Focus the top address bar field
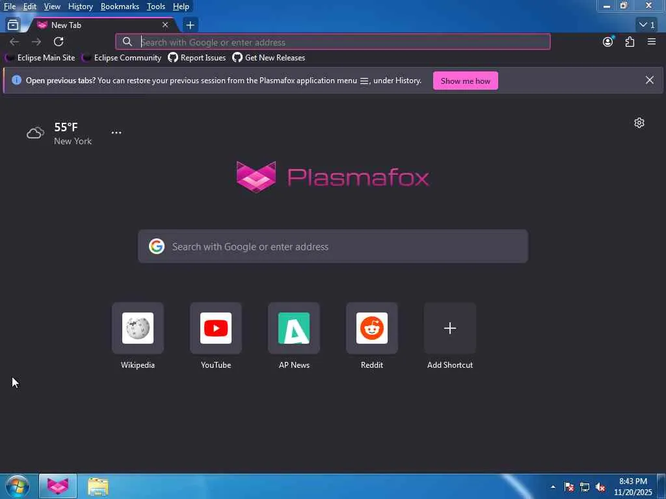This screenshot has width=666, height=499. 333,42
